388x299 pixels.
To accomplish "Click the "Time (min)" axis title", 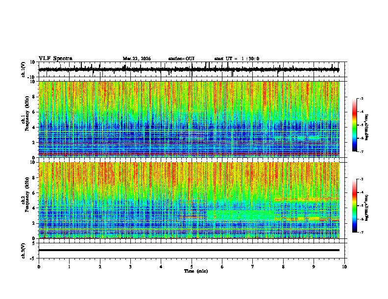I will pyautogui.click(x=196, y=271).
